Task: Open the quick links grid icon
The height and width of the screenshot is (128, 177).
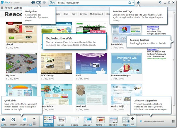Action: tap(34, 124)
